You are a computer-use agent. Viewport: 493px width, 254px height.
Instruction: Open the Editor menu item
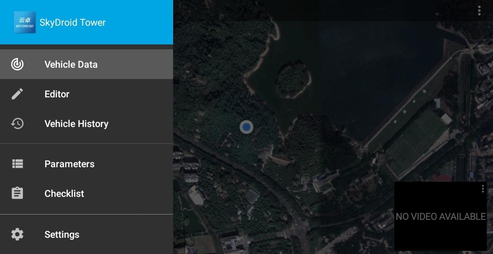point(87,94)
